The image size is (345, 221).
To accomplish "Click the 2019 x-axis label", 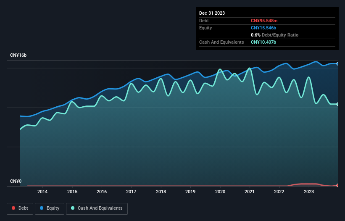I will pyautogui.click(x=190, y=192).
